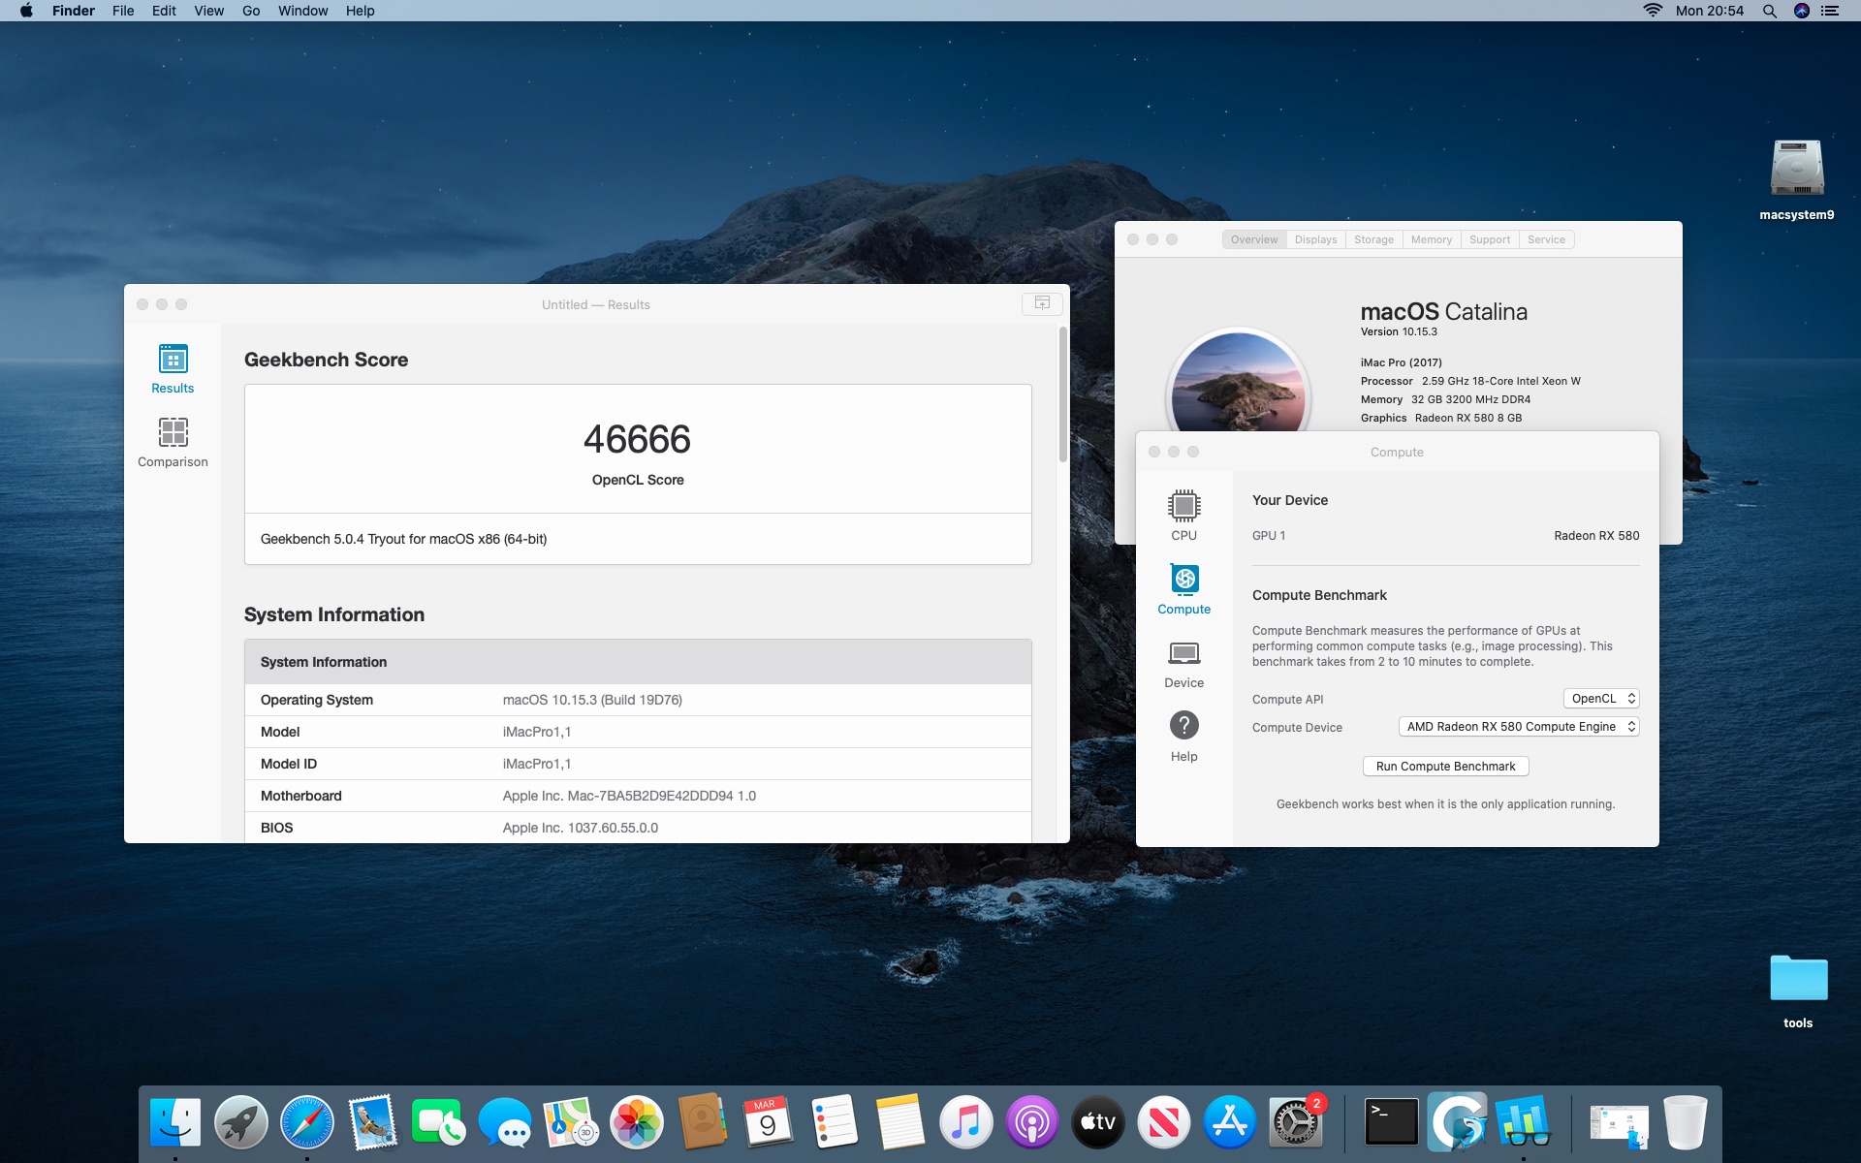The image size is (1861, 1163).
Task: Open Terminal from the Dock
Action: pos(1391,1122)
